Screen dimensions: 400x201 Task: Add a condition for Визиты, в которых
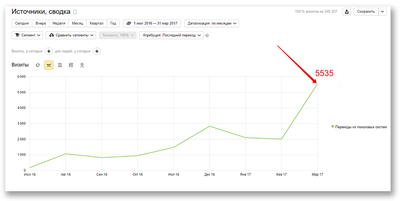coord(49,51)
